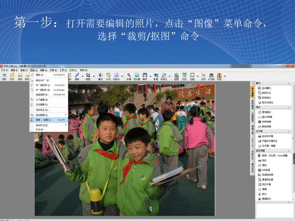Open 通道混合器 in the right panel
Image resolution: width=295 pixels, height=221 pixels.
(265, 180)
